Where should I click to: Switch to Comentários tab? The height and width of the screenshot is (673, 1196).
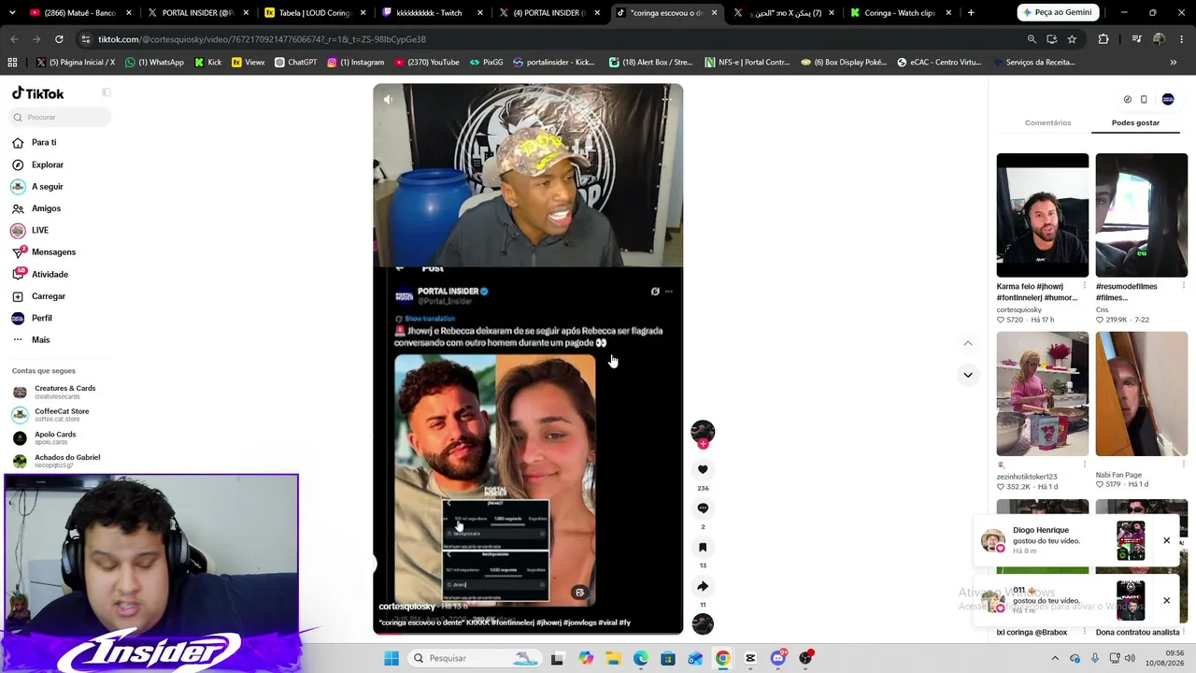(1047, 122)
